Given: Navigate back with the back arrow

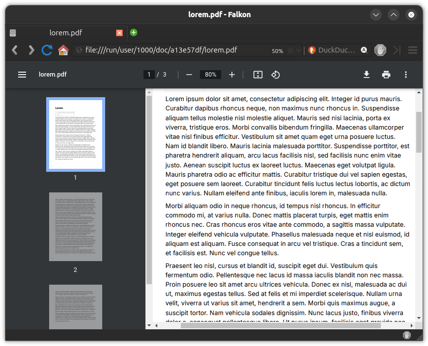Looking at the screenshot, I should point(14,50).
